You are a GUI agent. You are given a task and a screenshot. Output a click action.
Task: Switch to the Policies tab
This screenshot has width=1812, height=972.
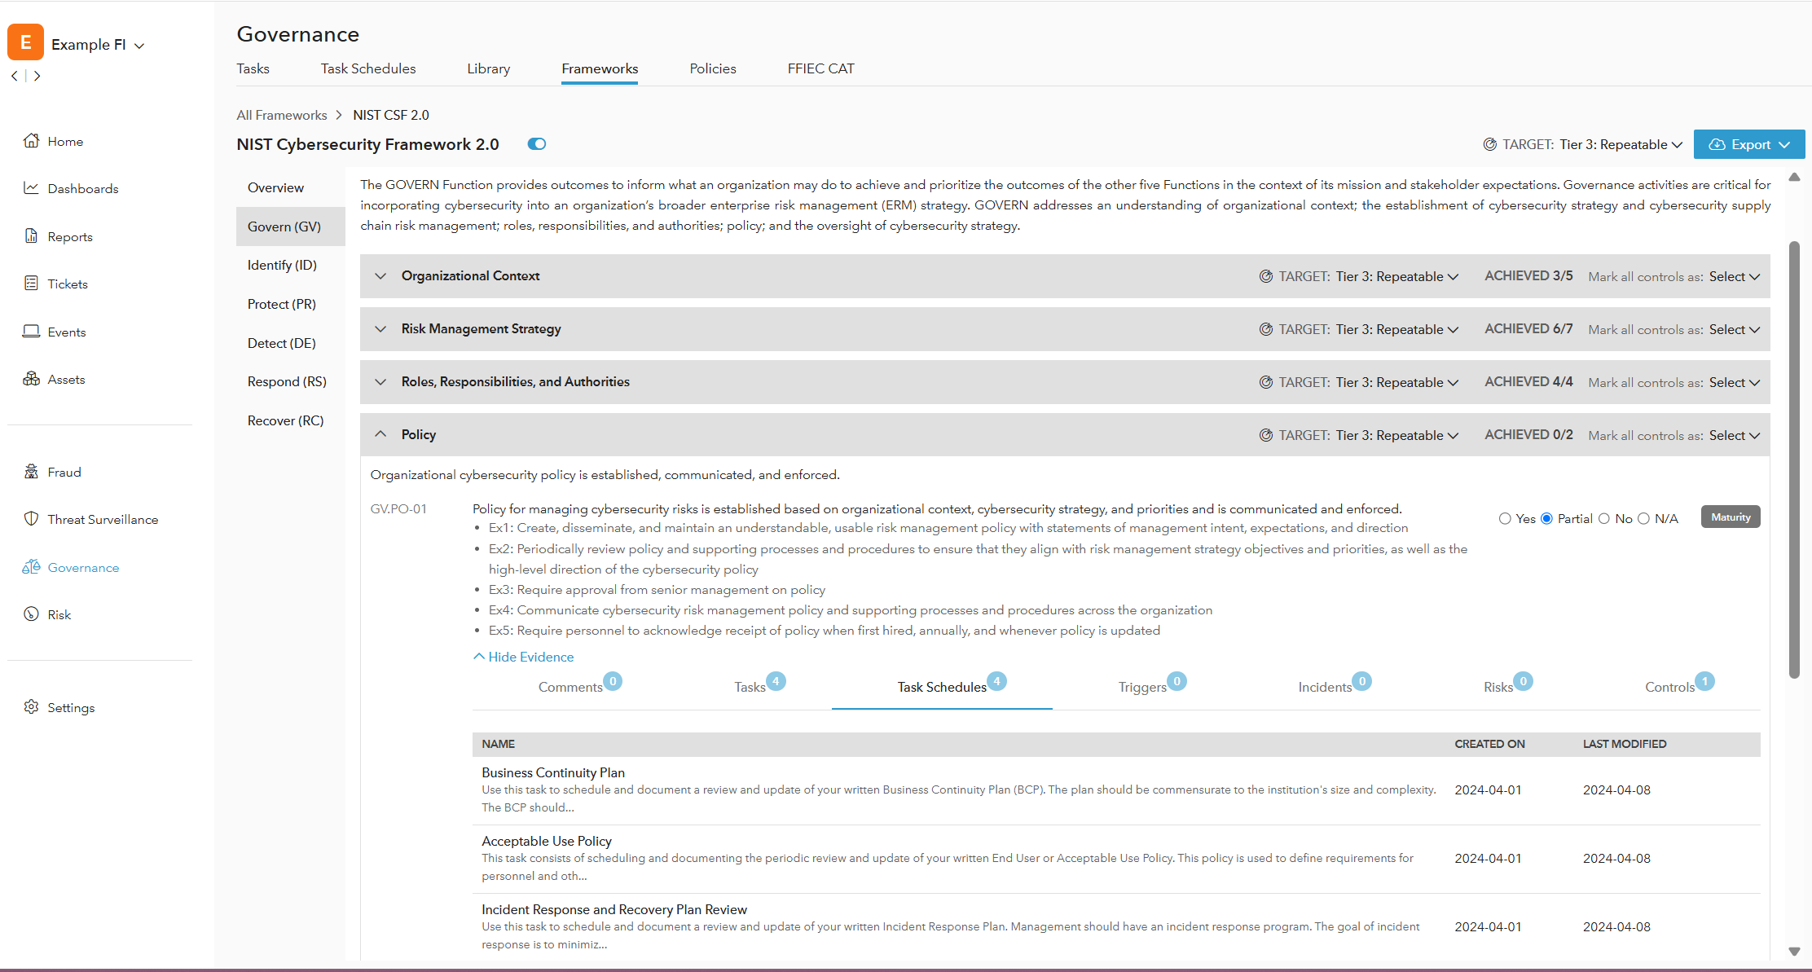[712, 69]
